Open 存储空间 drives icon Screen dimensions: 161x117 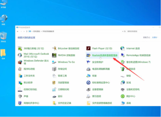point(54,69)
